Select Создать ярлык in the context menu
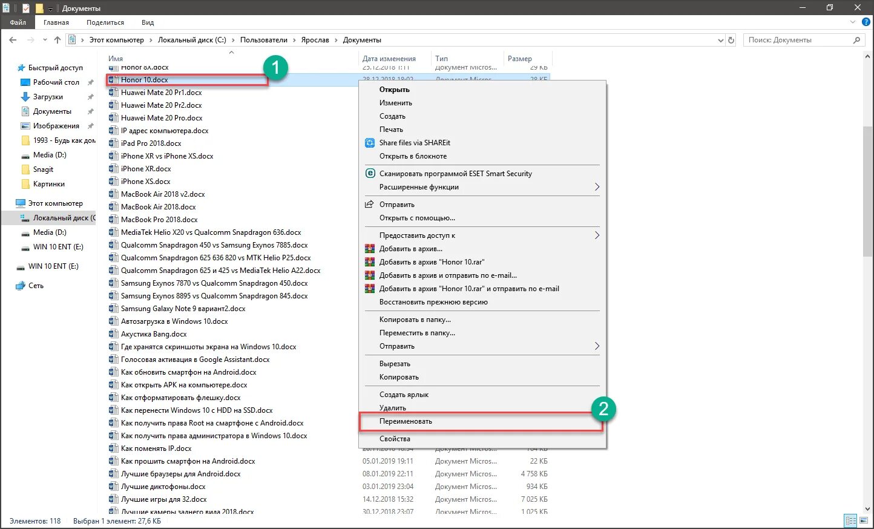This screenshot has height=529, width=874. pos(482,395)
